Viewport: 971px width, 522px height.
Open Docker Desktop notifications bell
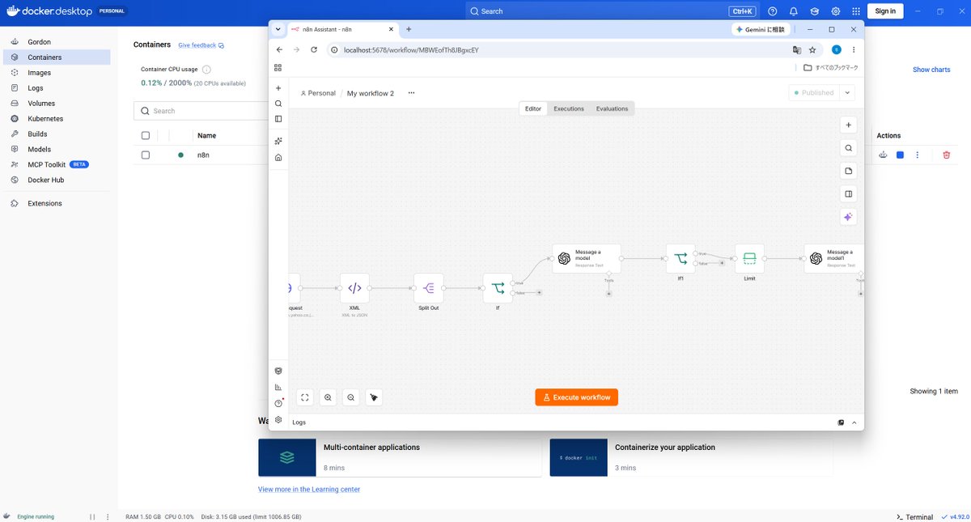point(794,11)
